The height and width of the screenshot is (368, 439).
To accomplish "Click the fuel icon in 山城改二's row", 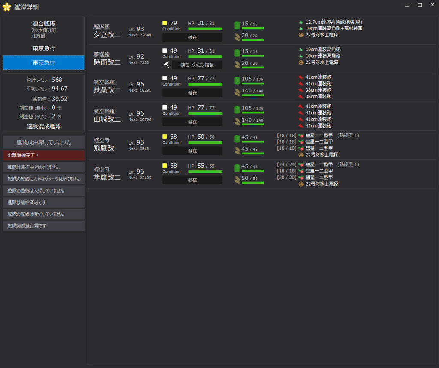I will click(237, 110).
